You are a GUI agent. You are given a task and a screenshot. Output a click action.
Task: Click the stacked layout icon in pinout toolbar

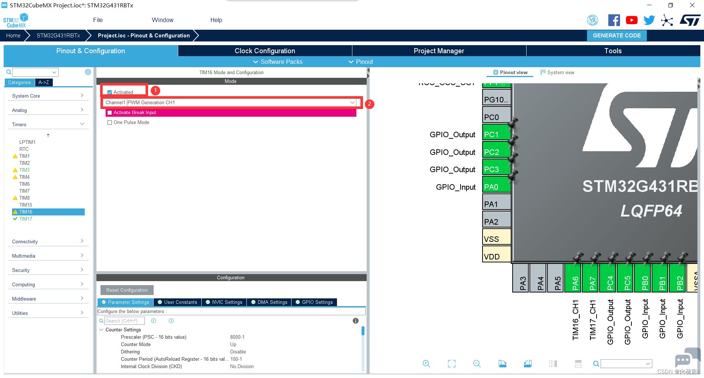tap(578, 363)
